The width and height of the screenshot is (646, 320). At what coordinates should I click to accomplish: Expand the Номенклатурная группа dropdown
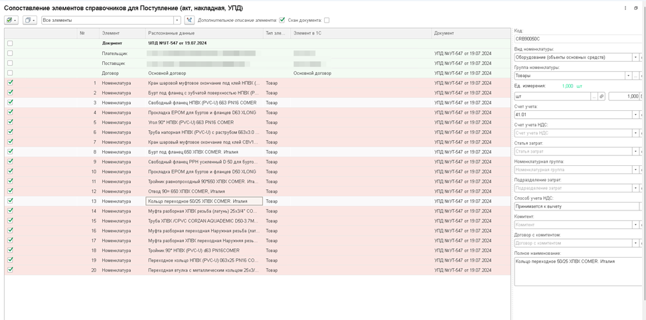point(635,170)
